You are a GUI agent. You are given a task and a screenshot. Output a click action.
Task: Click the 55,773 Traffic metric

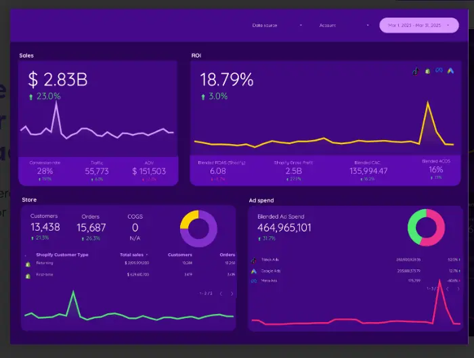pyautogui.click(x=97, y=171)
